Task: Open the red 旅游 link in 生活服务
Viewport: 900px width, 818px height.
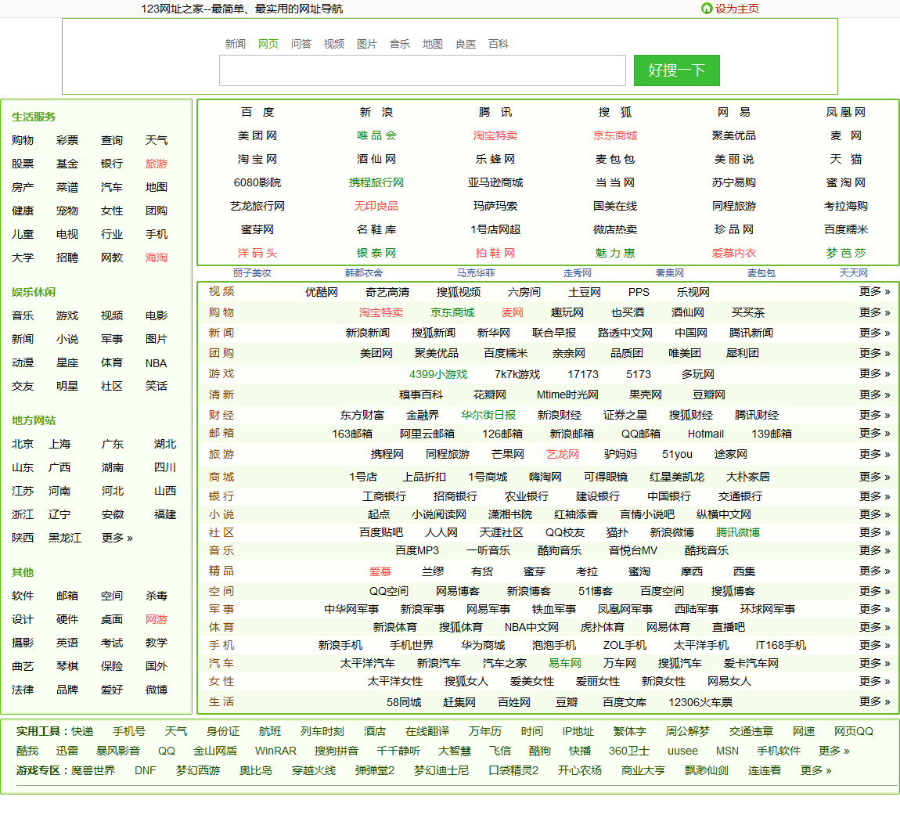Action: [156, 164]
